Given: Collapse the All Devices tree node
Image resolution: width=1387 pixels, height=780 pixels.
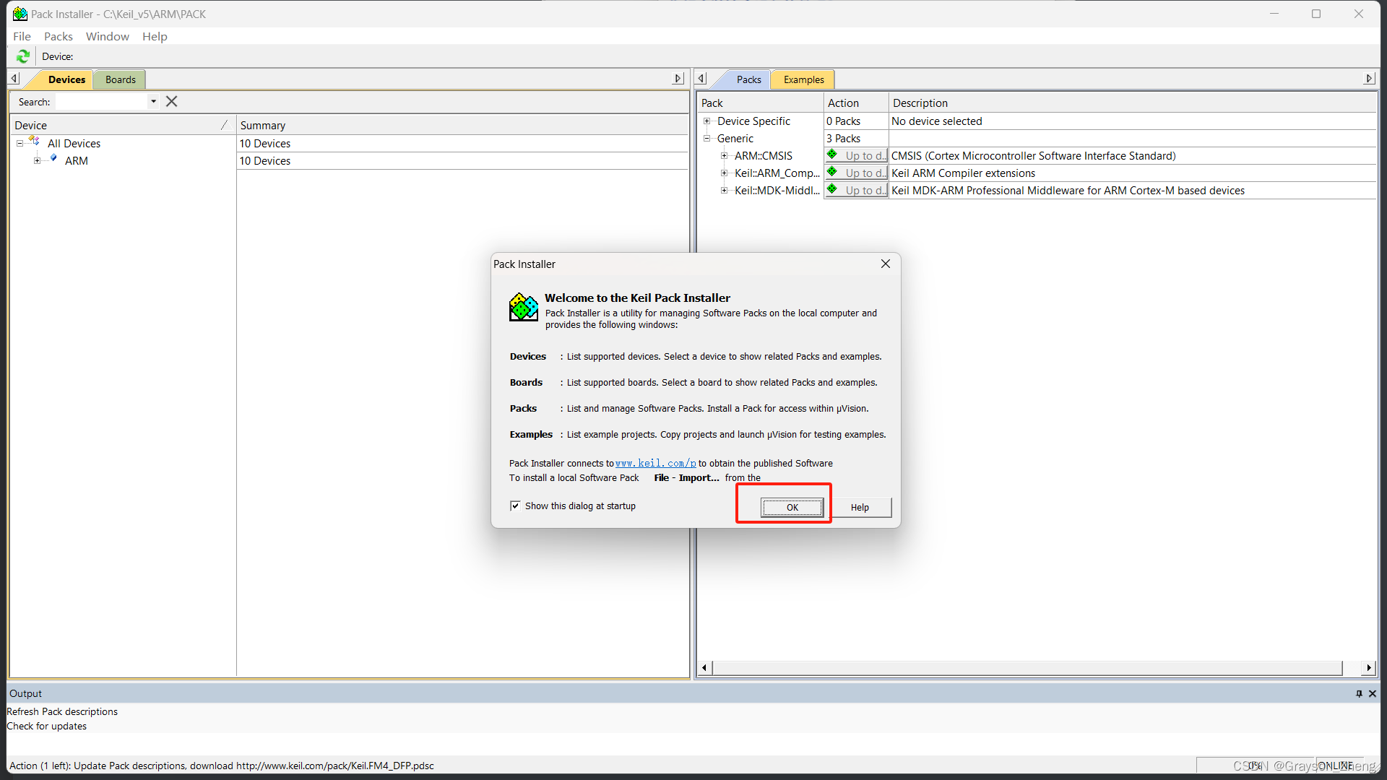Looking at the screenshot, I should click(x=20, y=144).
